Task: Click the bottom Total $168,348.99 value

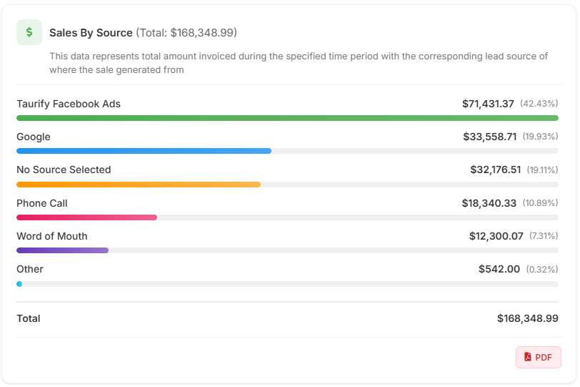Action: coord(527,318)
